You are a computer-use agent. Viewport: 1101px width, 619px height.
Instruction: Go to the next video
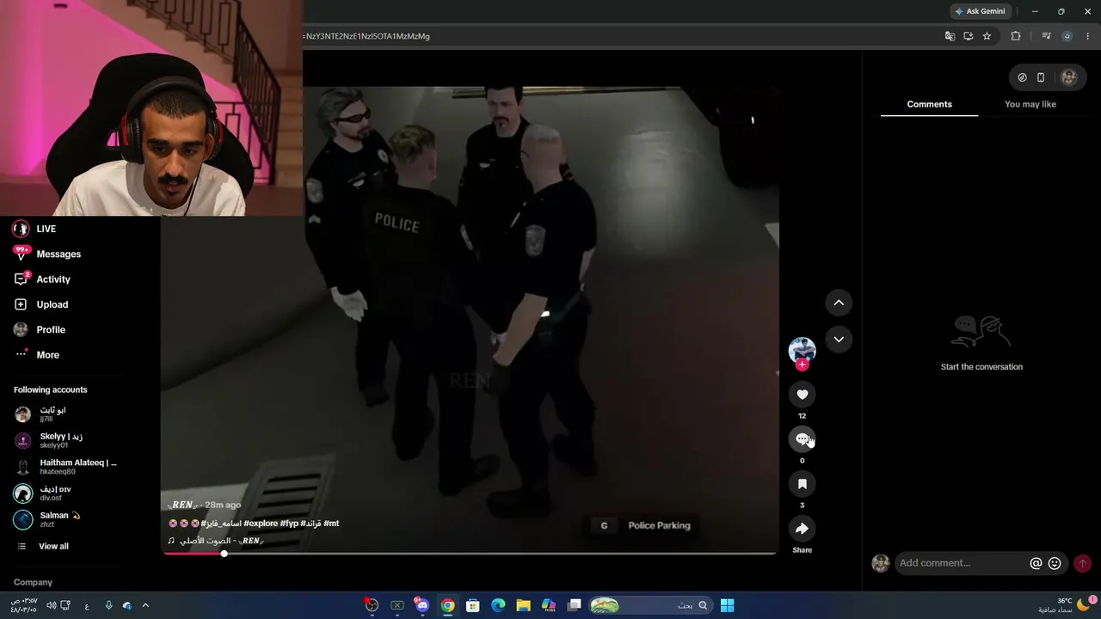pos(839,340)
